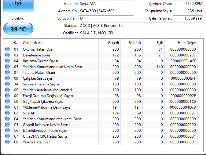This screenshot has height=155, width=206.
Task: Click status orb for 0A Sapma Yineleme Sayısı
Action: [x=7, y=84]
